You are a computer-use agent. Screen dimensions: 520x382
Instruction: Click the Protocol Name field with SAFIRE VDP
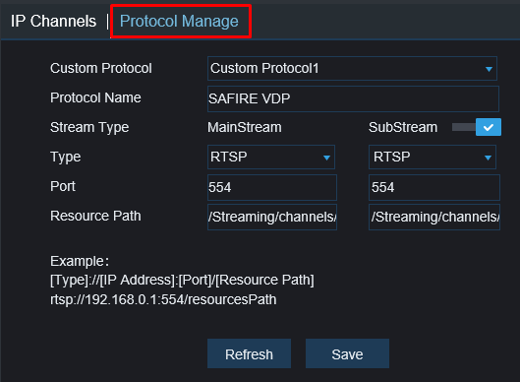pyautogui.click(x=353, y=98)
